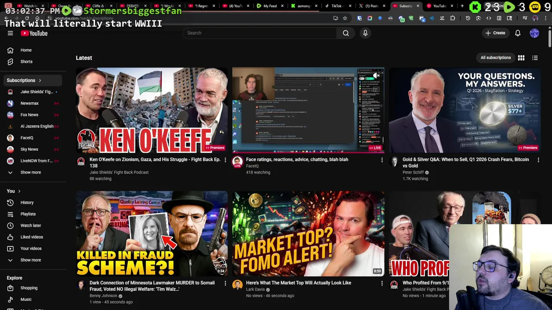
Task: Unmute the FaceIQ live preview
Action: (x=376, y=75)
